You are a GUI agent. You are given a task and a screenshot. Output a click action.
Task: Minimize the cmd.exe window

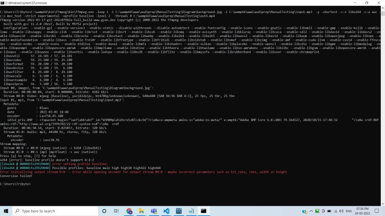pyautogui.click(x=355, y=3)
